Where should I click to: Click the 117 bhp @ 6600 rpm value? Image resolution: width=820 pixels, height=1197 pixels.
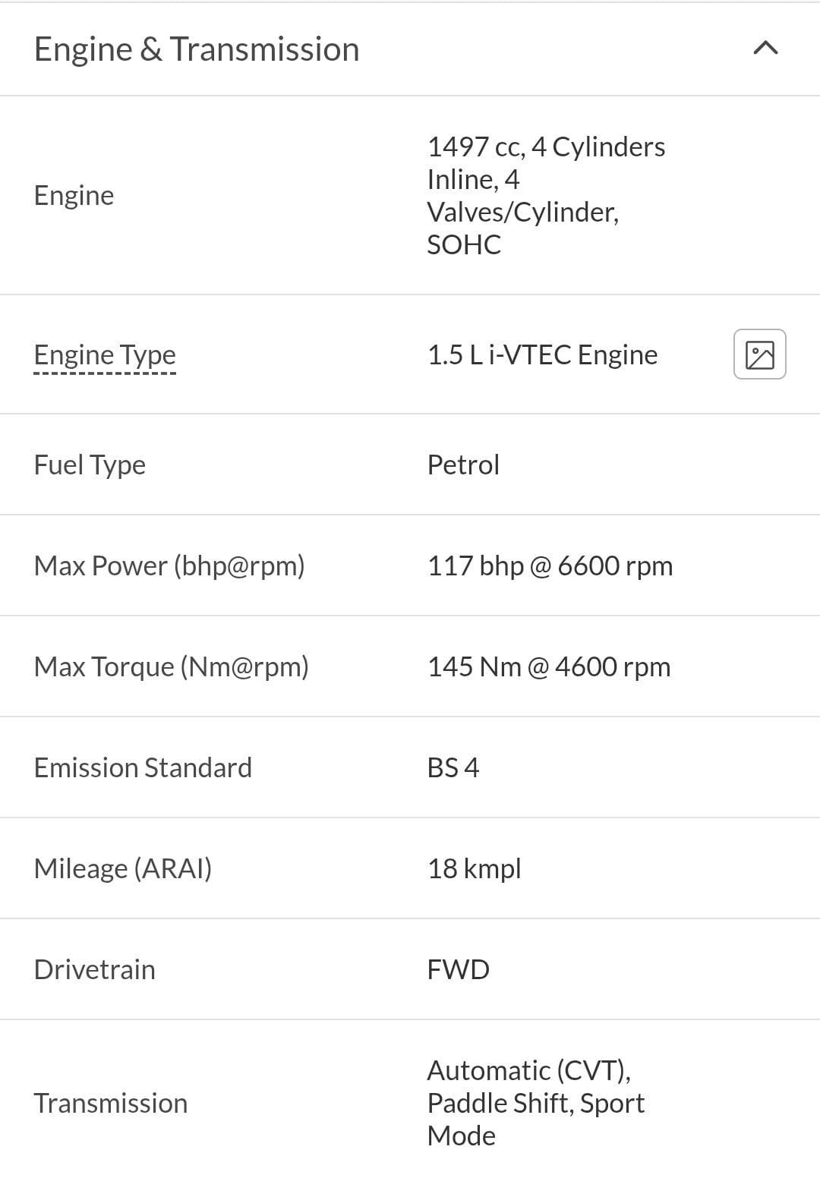550,565
